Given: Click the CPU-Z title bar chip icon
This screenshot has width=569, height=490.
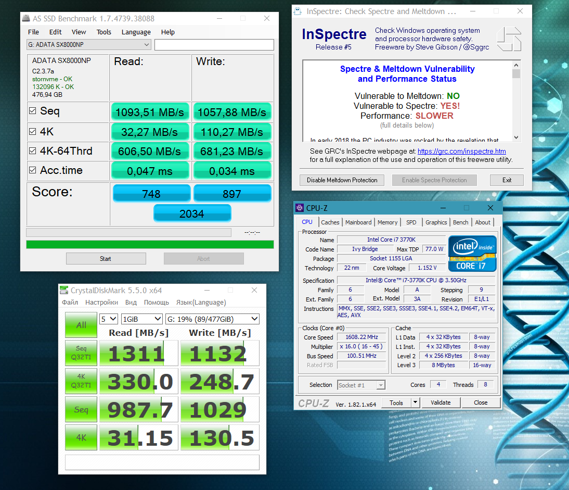Looking at the screenshot, I should (x=300, y=208).
